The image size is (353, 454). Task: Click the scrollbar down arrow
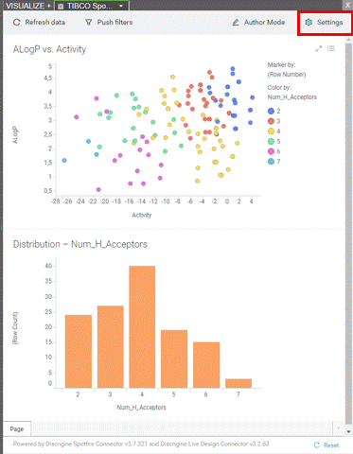coord(348,431)
